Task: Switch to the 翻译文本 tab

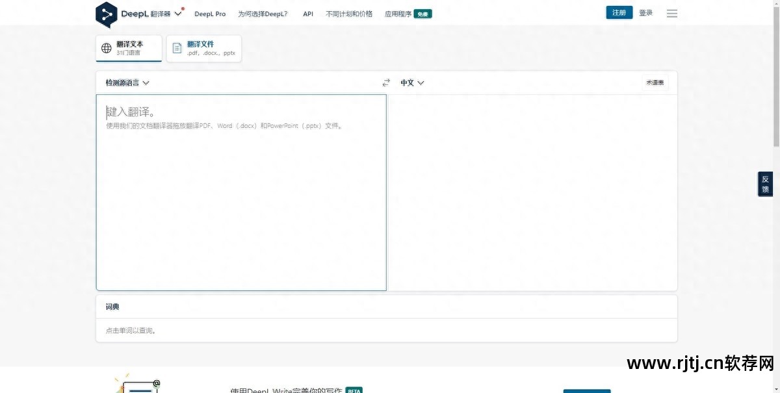Action: (x=129, y=48)
